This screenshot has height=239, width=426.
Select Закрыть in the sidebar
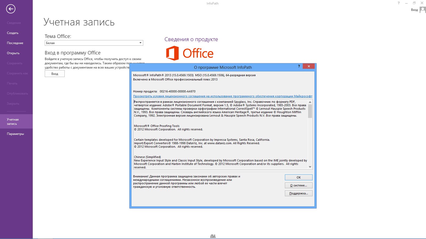pyautogui.click(x=13, y=104)
